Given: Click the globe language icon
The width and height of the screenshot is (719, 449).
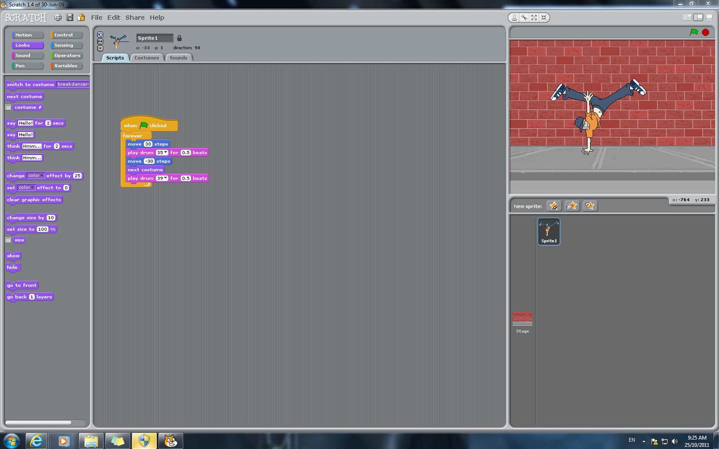Looking at the screenshot, I should 58,18.
